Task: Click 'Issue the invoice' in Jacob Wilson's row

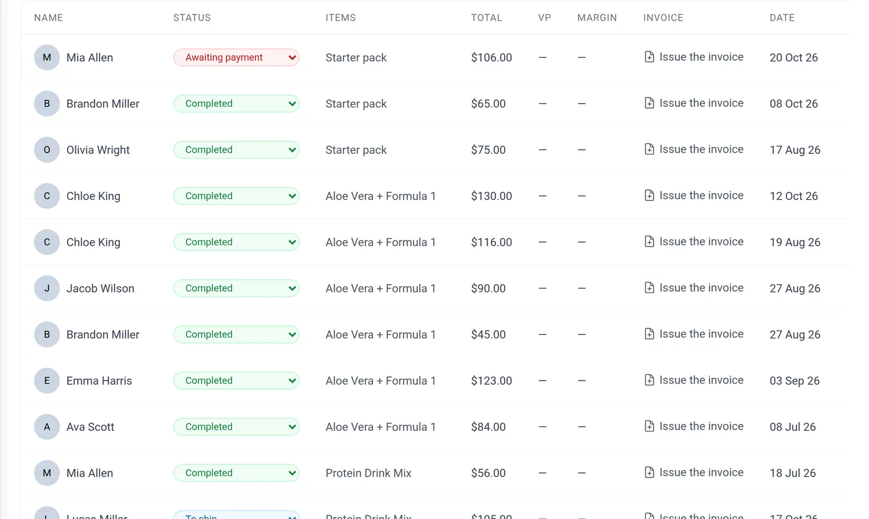Action: (701, 288)
